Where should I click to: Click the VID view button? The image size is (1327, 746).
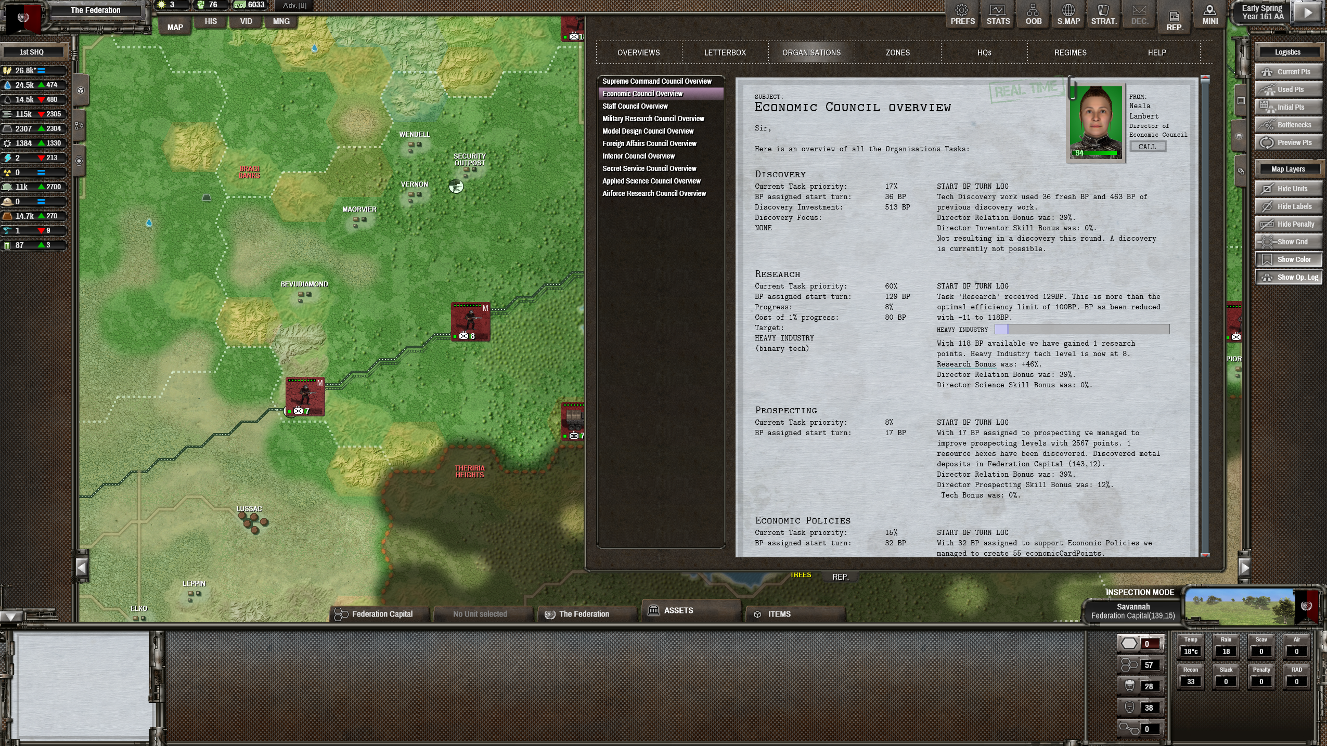pyautogui.click(x=246, y=21)
